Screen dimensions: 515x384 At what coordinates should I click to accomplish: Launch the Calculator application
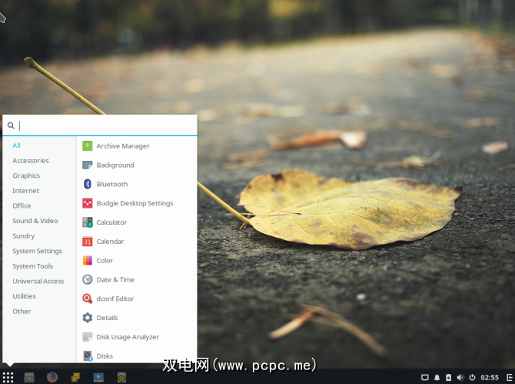111,222
